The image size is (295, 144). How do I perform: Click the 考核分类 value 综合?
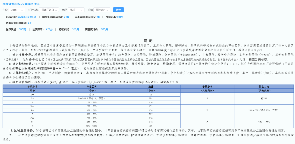pyautogui.click(x=120, y=17)
